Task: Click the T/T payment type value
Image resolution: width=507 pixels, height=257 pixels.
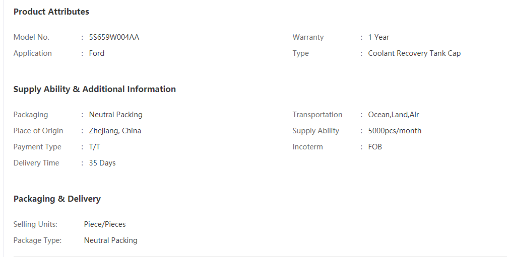Action: coord(94,147)
